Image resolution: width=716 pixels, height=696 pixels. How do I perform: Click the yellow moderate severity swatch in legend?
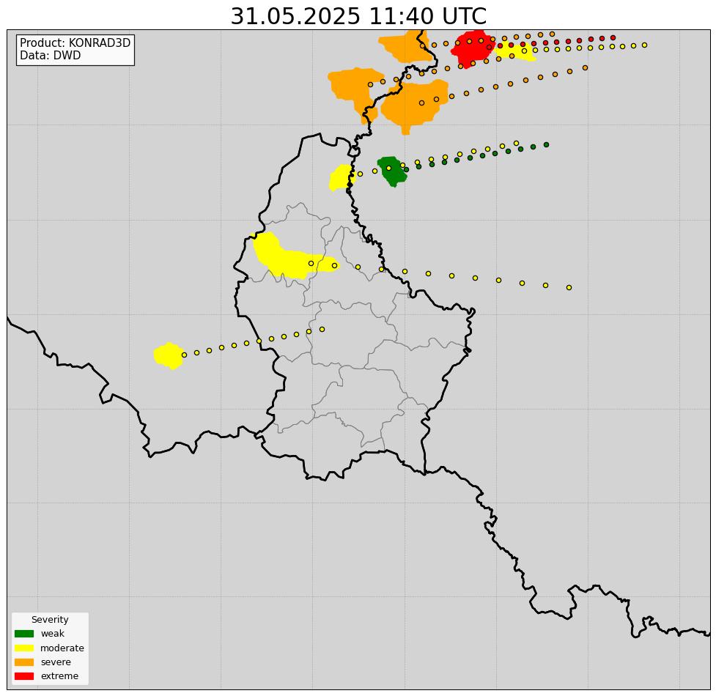pyautogui.click(x=24, y=648)
